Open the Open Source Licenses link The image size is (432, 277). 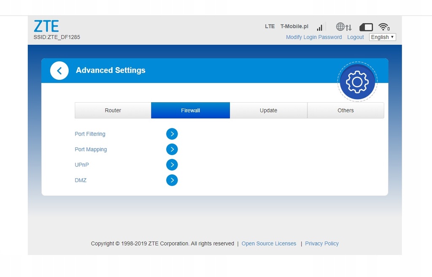pyautogui.click(x=269, y=244)
